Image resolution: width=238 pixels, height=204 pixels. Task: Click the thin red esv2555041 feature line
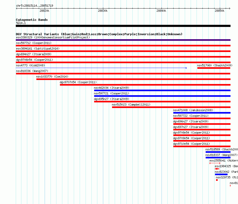coord(215,163)
